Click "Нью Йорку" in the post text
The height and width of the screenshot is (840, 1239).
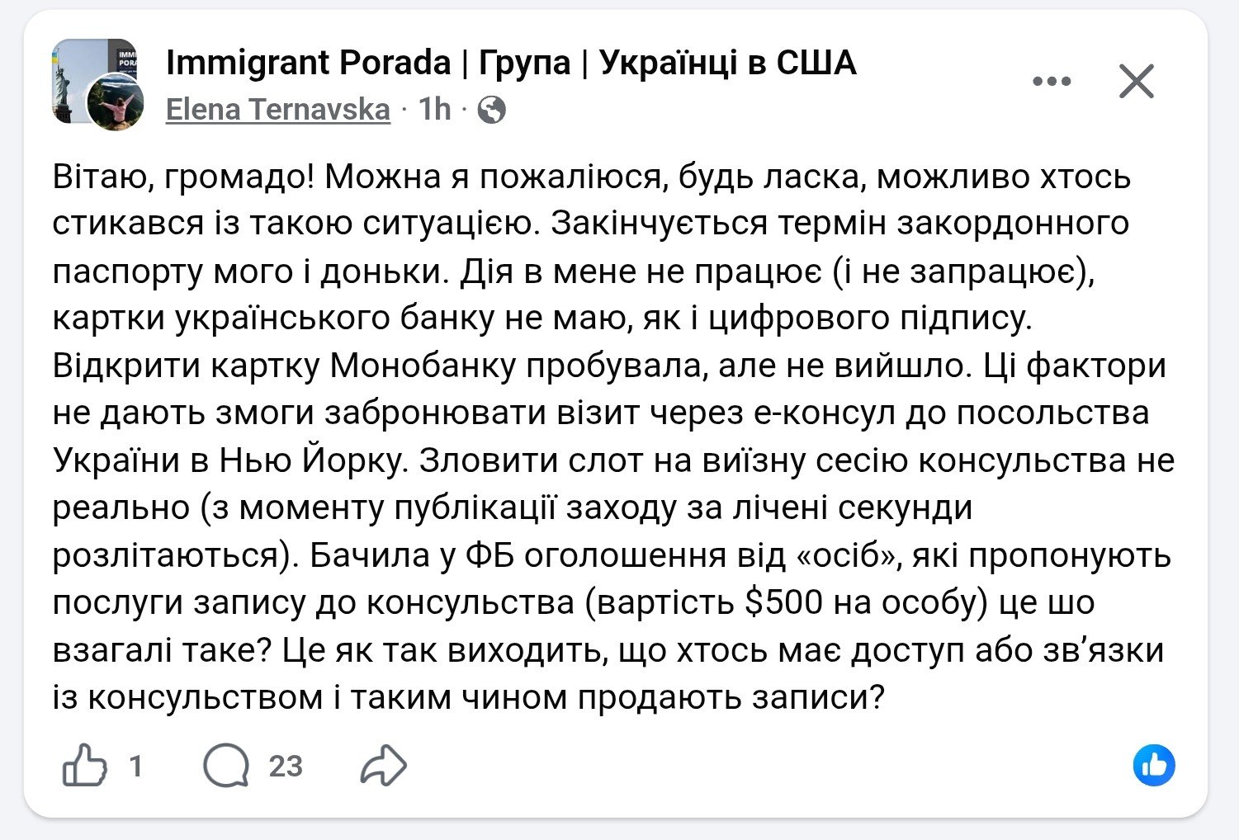[x=314, y=460]
